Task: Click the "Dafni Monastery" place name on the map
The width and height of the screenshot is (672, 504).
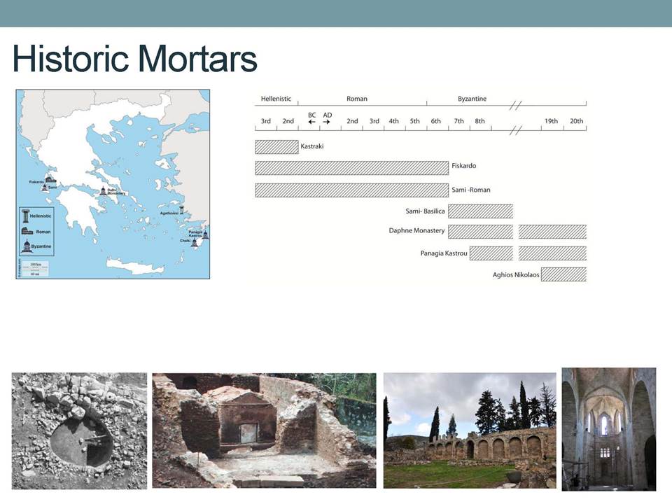Action: tap(116, 192)
